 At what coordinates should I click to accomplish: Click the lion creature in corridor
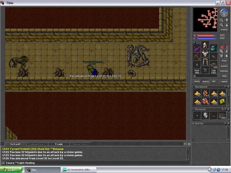(19, 61)
